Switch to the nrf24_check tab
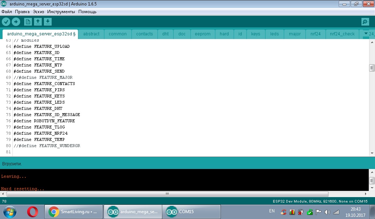This screenshot has width=375, height=219. tap(342, 34)
